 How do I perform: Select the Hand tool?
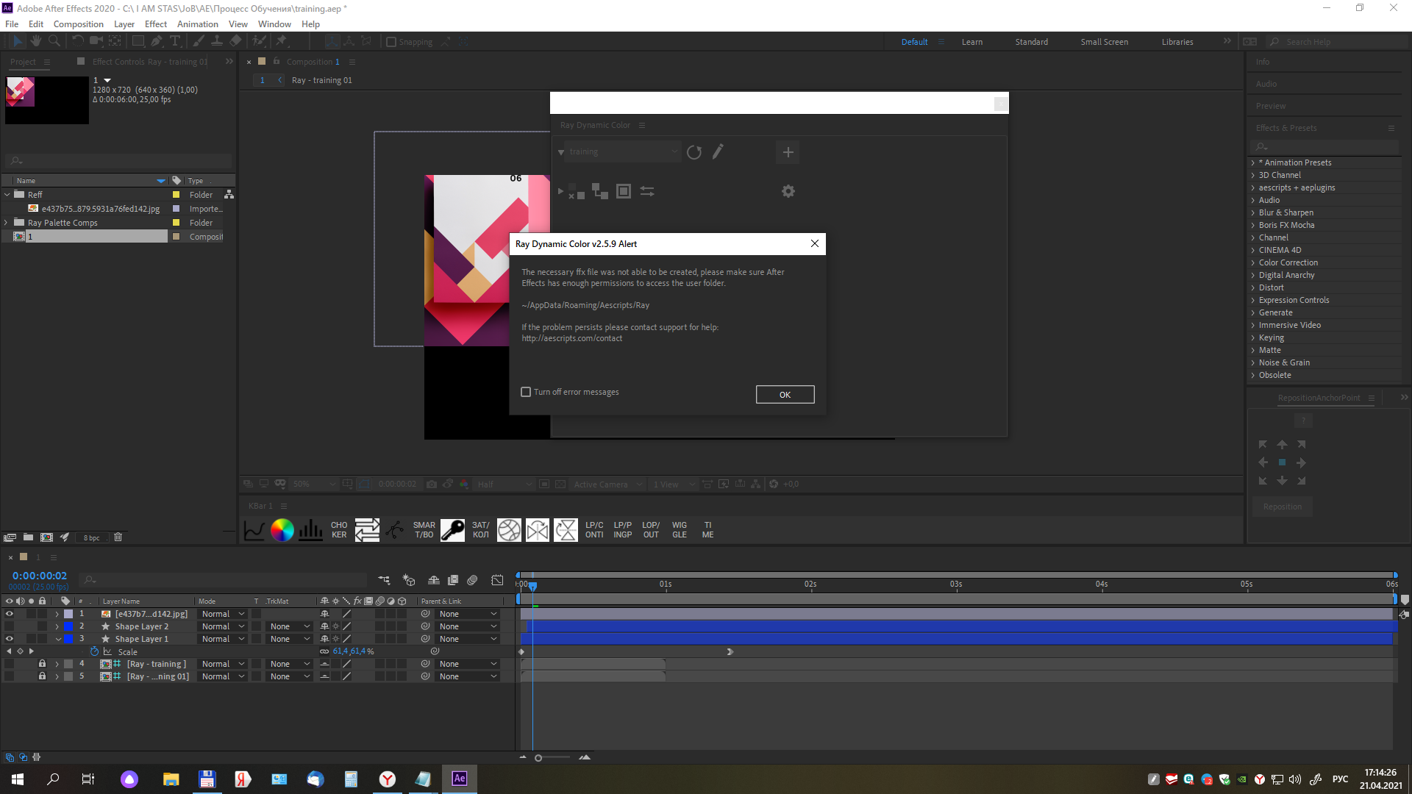[36, 42]
